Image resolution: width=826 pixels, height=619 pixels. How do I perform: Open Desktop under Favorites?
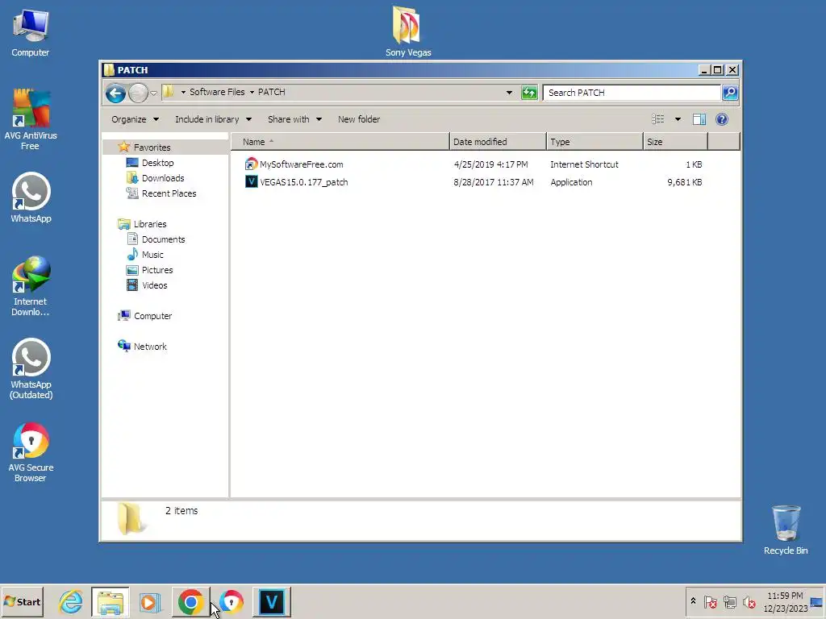[157, 163]
